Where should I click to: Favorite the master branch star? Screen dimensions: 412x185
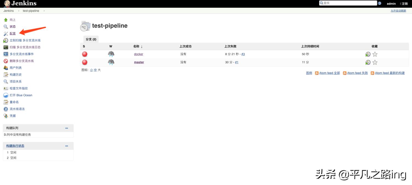point(375,62)
